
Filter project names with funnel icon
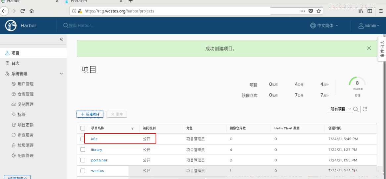(x=132, y=129)
